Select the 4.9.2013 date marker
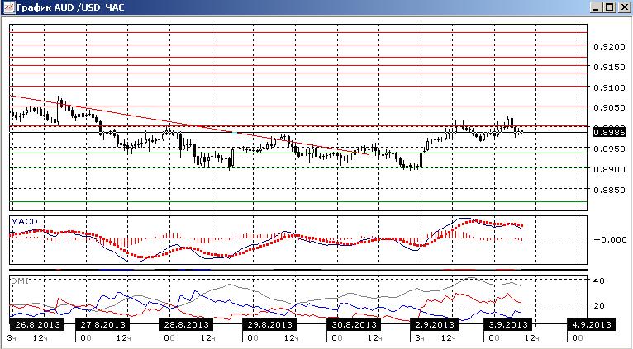 click(592, 324)
